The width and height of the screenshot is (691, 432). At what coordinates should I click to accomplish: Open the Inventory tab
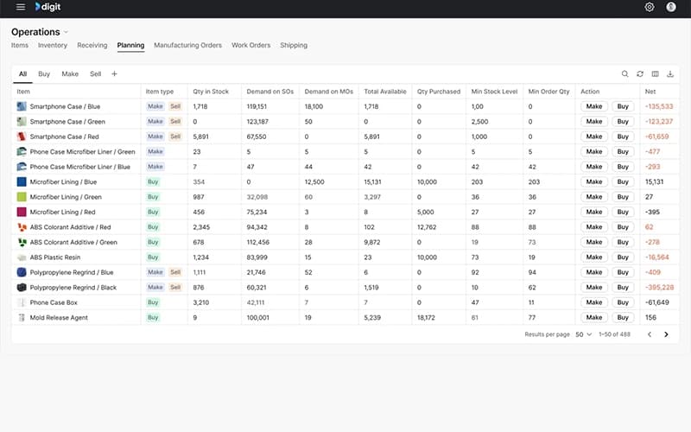[x=53, y=45]
